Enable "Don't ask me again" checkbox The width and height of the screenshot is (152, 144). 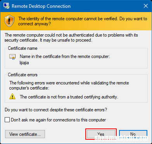pyautogui.click(x=7, y=120)
